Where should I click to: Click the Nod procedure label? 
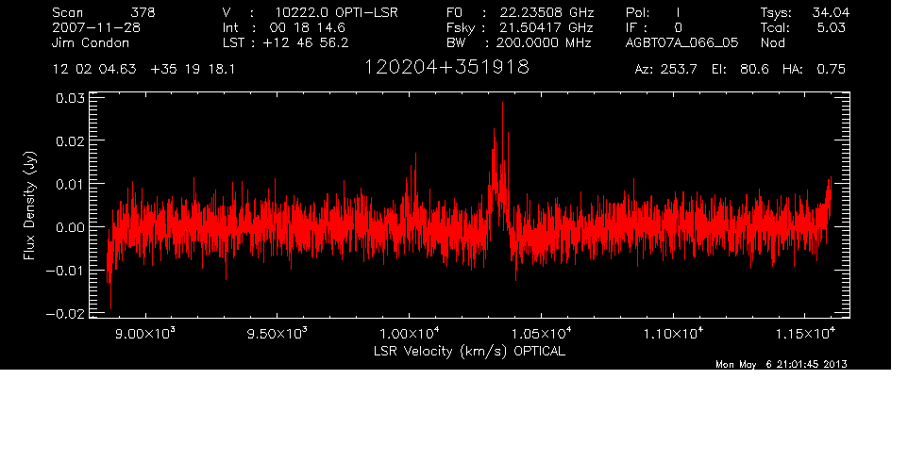[772, 42]
